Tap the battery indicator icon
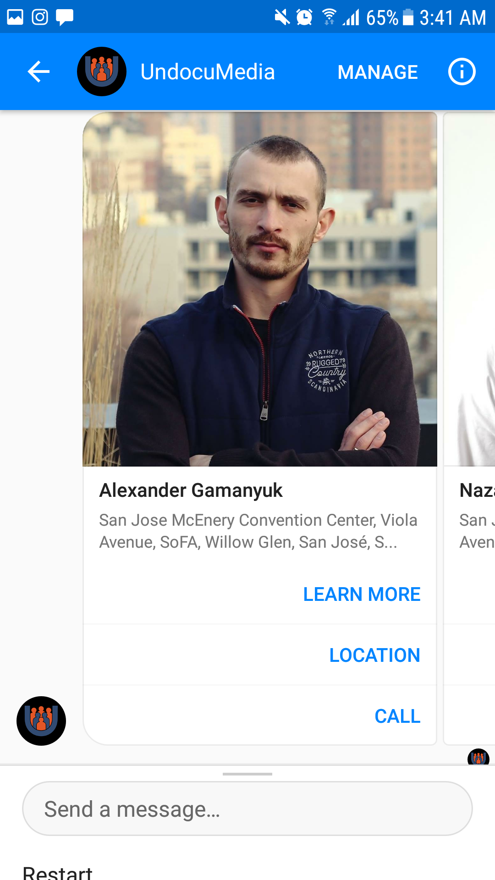This screenshot has height=880, width=495. [x=408, y=17]
